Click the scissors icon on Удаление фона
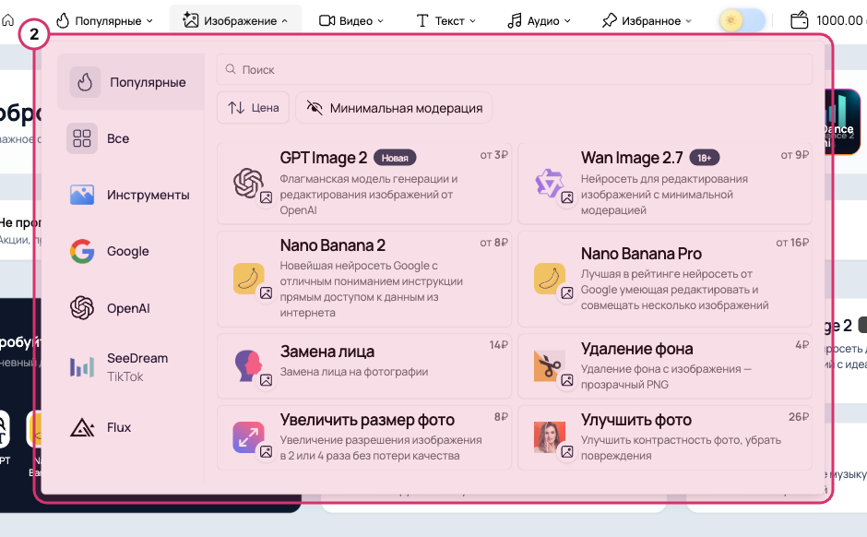Screen dimensions: 867x537 (549, 366)
